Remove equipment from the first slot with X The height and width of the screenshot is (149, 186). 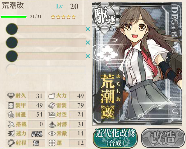click(88, 29)
